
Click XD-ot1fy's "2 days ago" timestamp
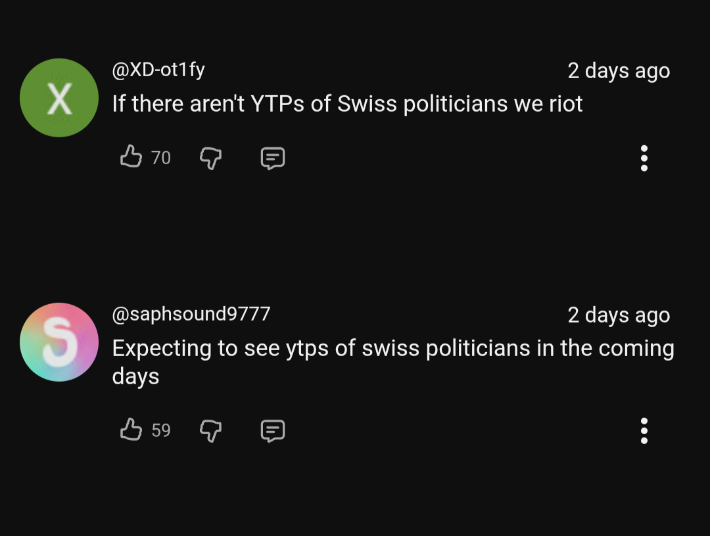tap(619, 71)
